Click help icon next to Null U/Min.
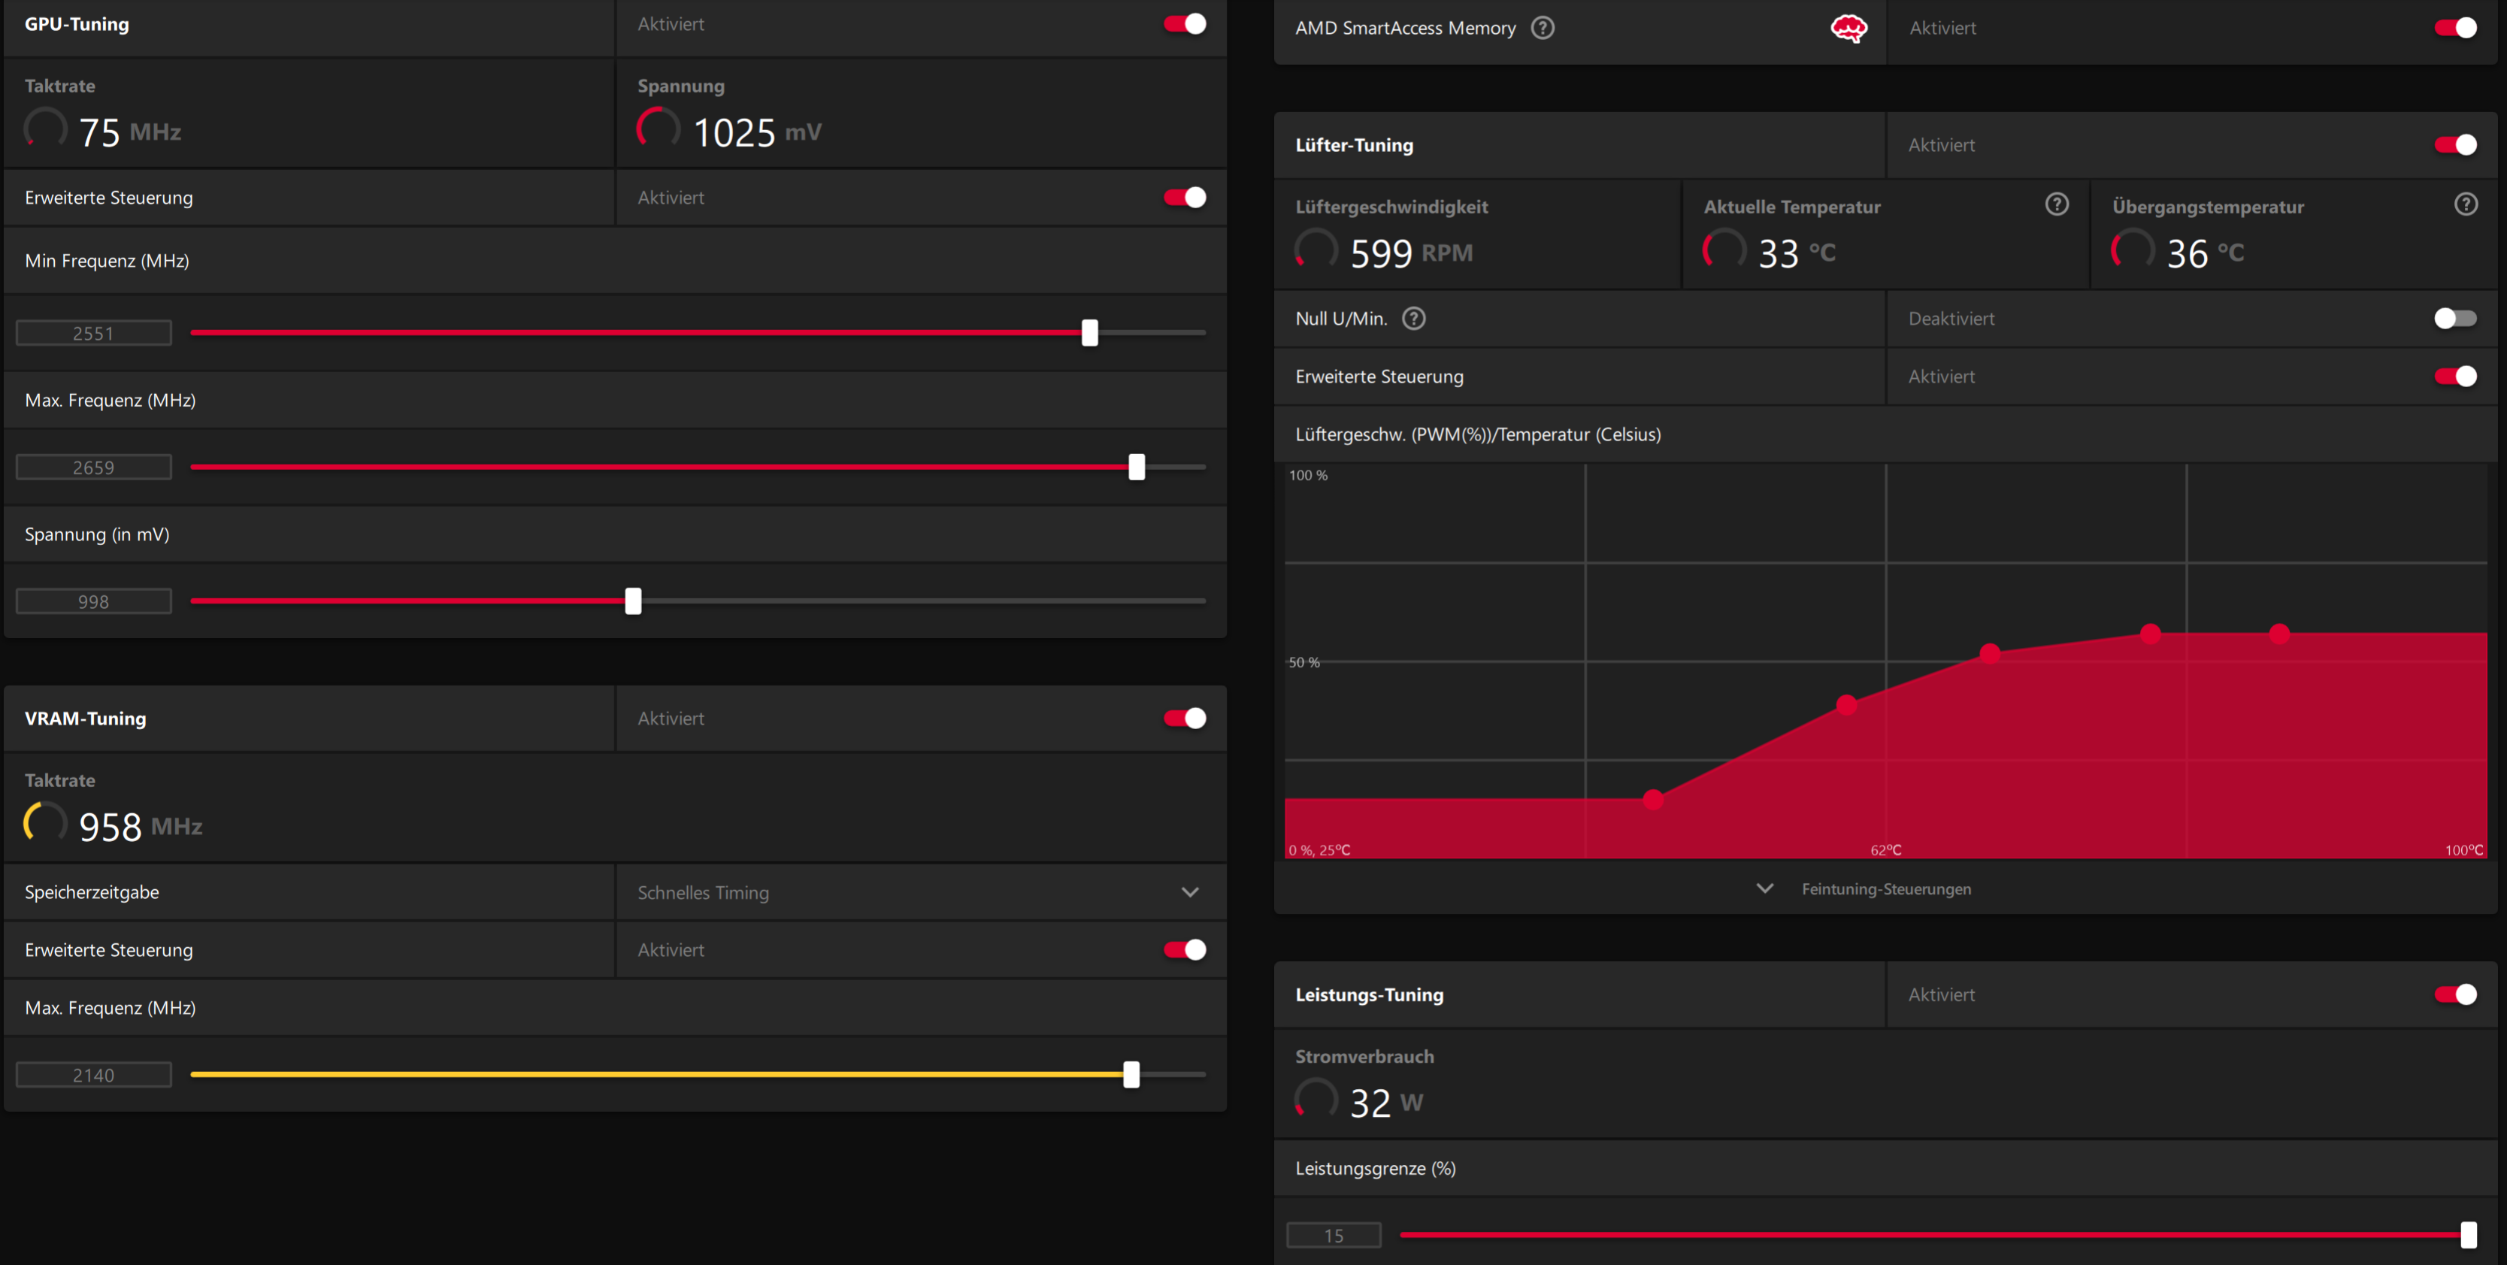 tap(1413, 318)
